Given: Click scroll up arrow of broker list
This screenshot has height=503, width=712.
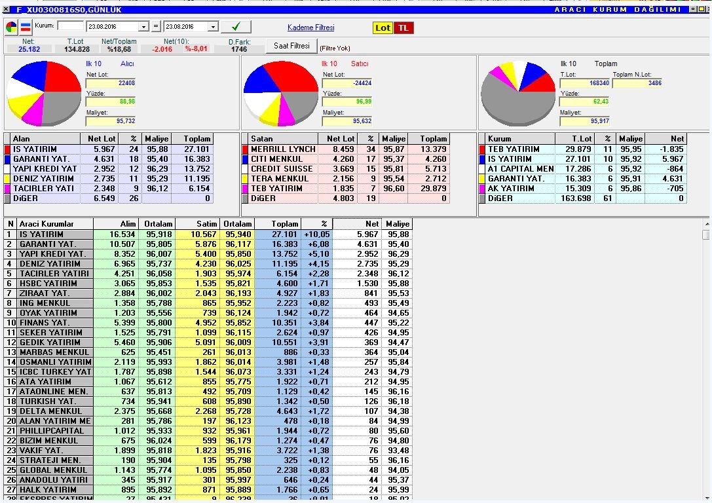Looking at the screenshot, I should point(707,224).
